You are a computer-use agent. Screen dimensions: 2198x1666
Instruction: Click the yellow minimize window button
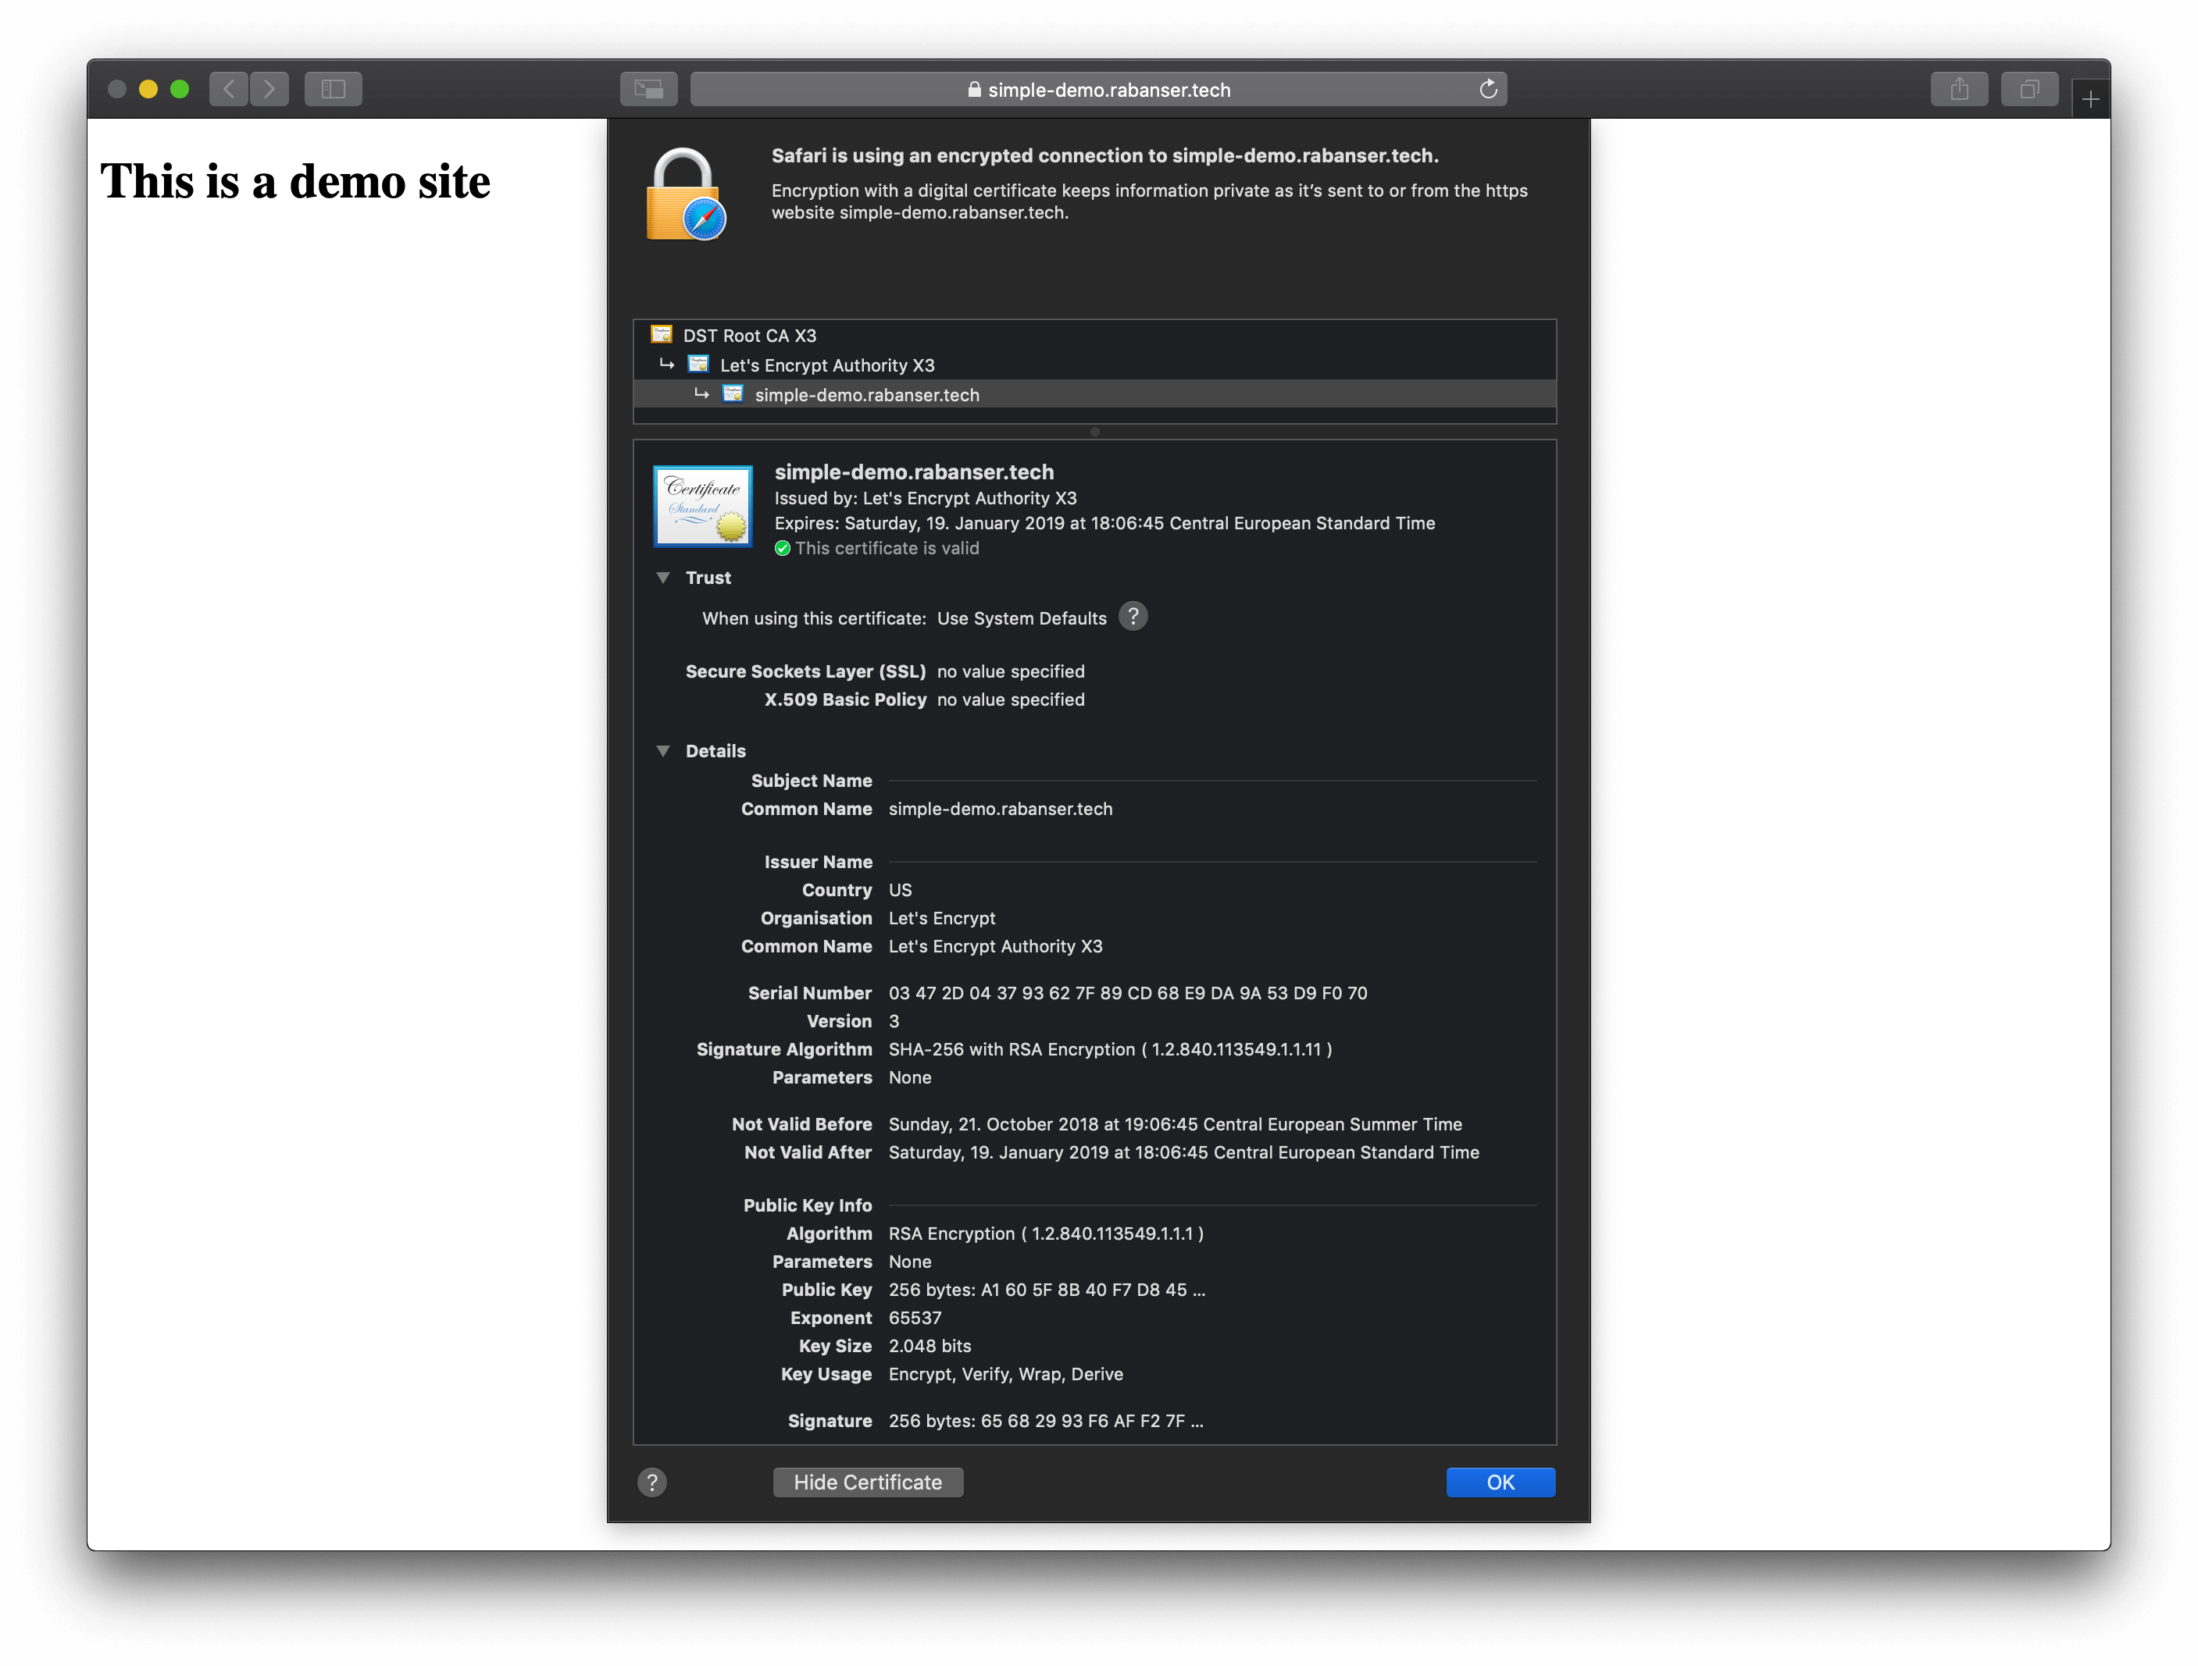coord(148,90)
